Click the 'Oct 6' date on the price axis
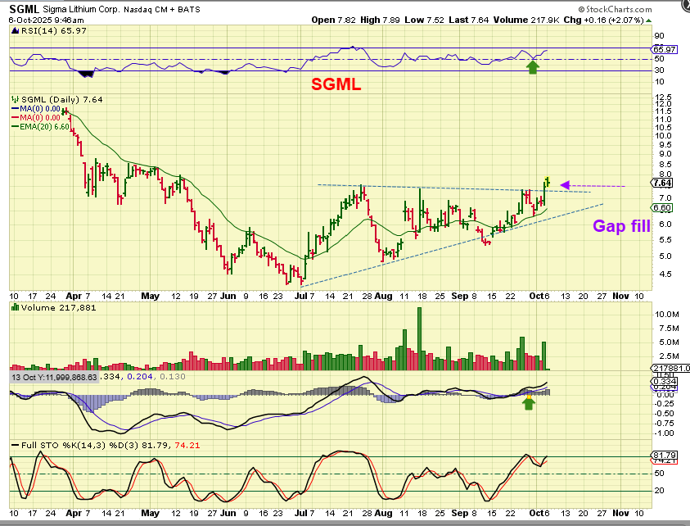 (539, 296)
